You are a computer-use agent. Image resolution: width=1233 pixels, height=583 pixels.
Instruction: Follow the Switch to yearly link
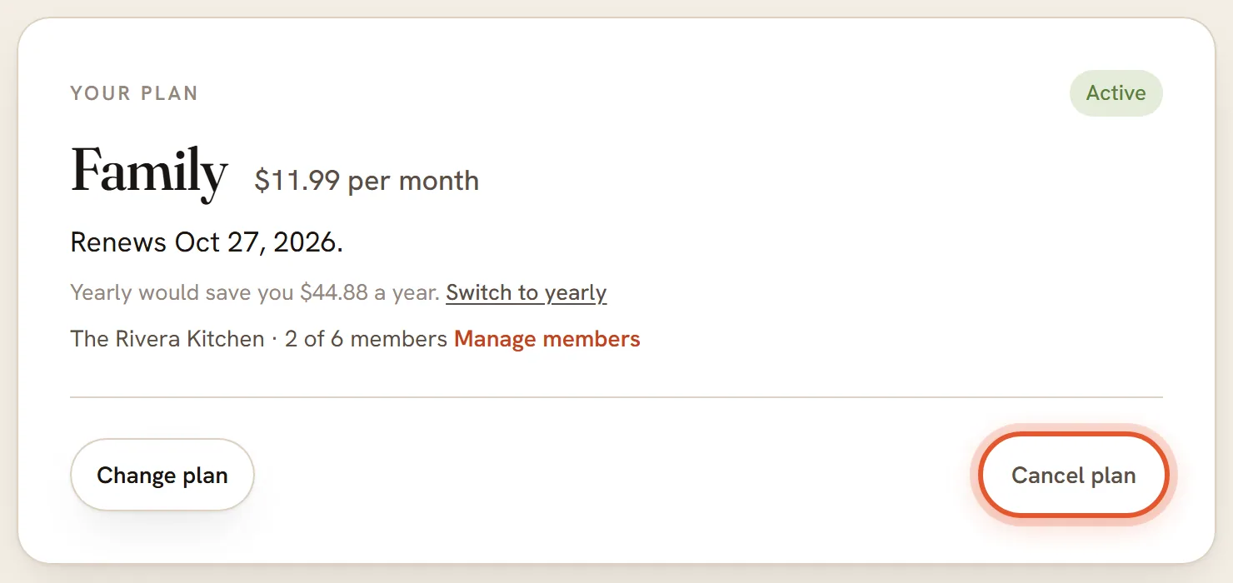click(x=527, y=293)
